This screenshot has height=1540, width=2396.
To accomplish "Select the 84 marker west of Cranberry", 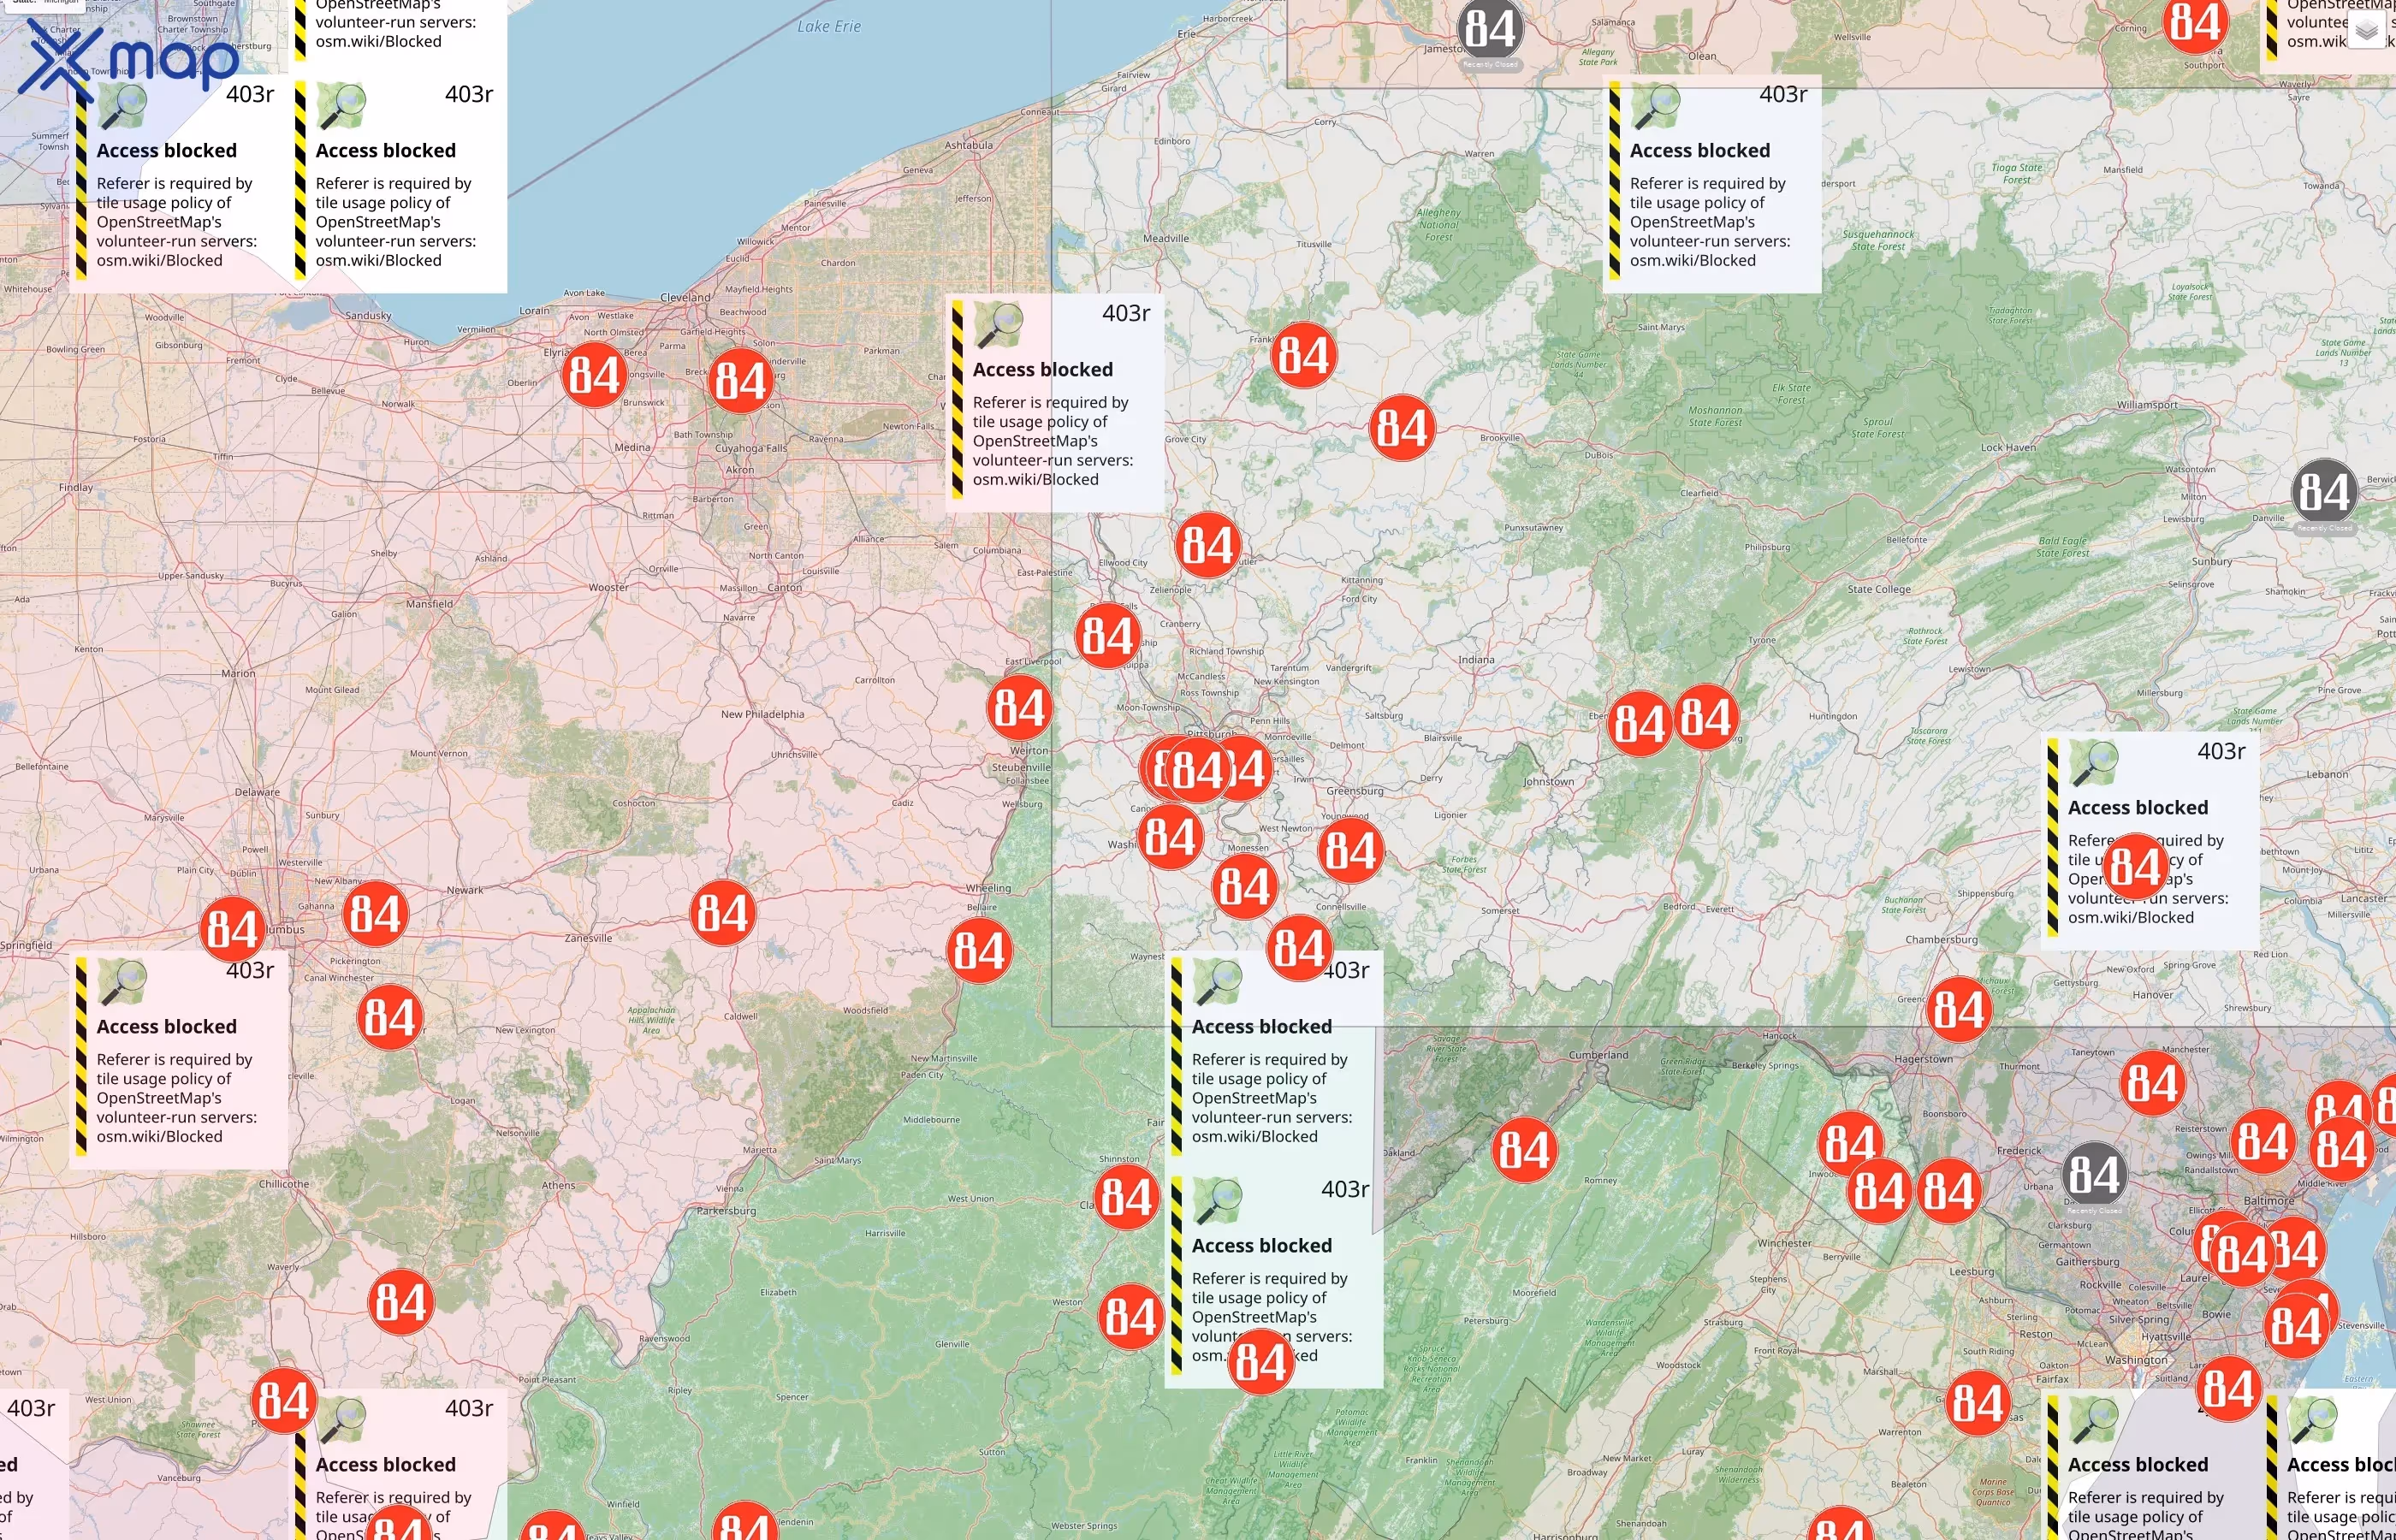I will [x=1108, y=636].
